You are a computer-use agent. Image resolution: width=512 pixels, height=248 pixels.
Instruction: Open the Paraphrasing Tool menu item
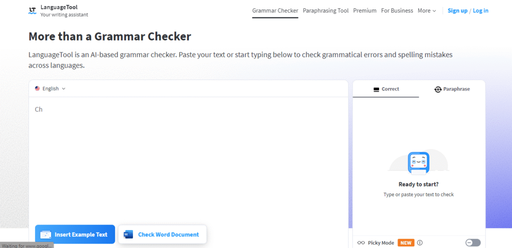tap(325, 10)
